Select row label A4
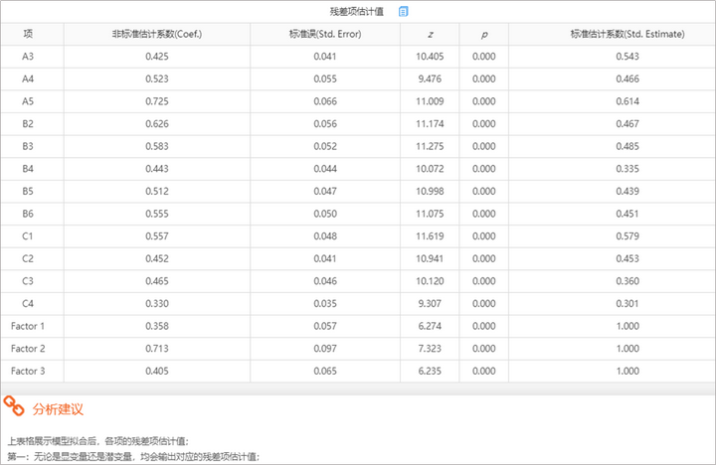This screenshot has width=716, height=465. (28, 78)
